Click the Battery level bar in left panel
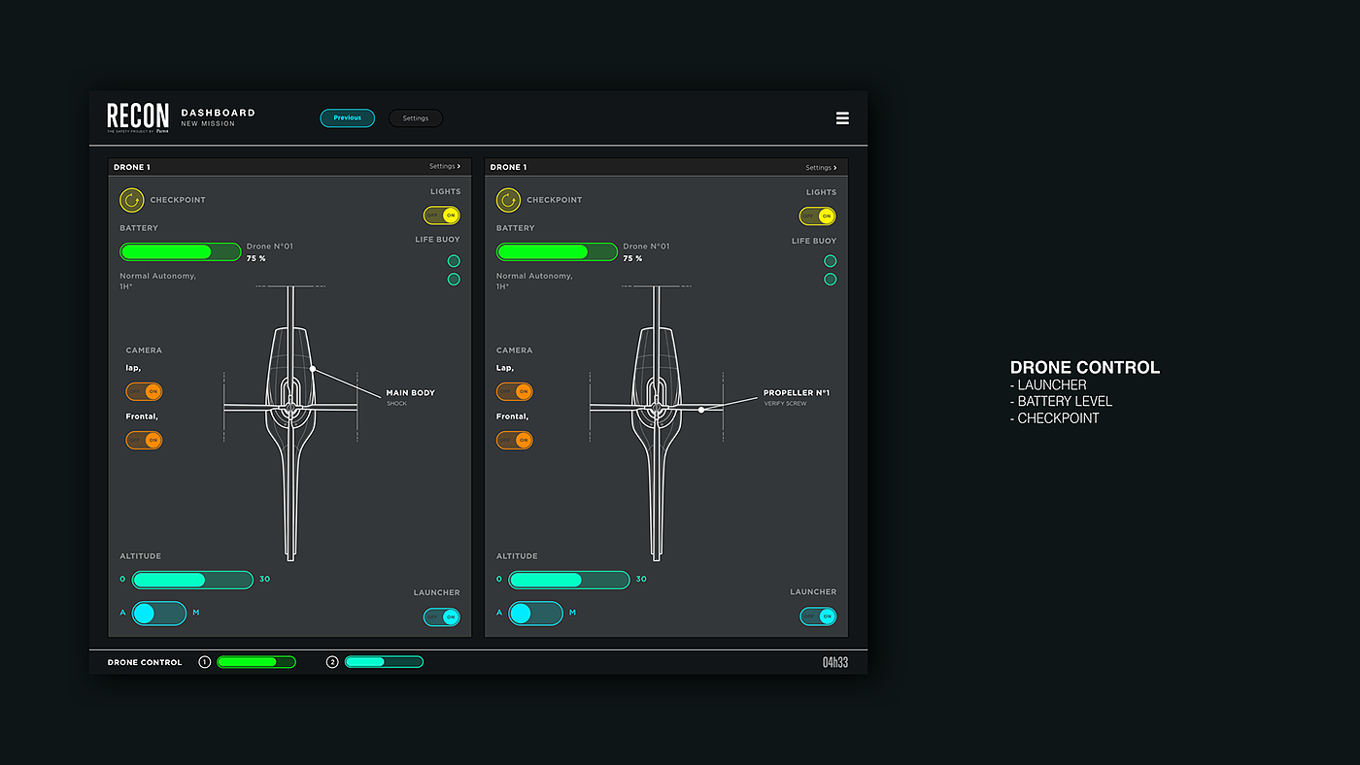Screen dimensions: 1360x765 (x=181, y=252)
